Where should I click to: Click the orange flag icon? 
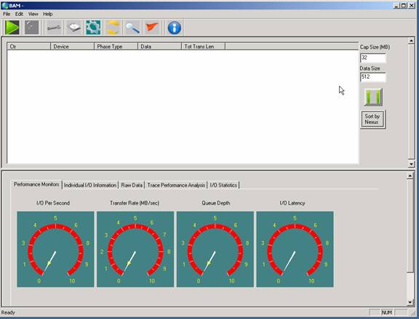(152, 27)
